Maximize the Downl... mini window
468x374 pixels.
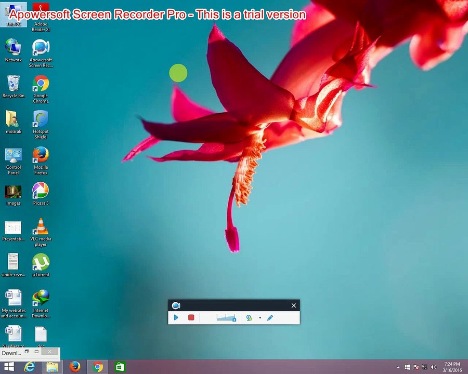tap(36, 352)
